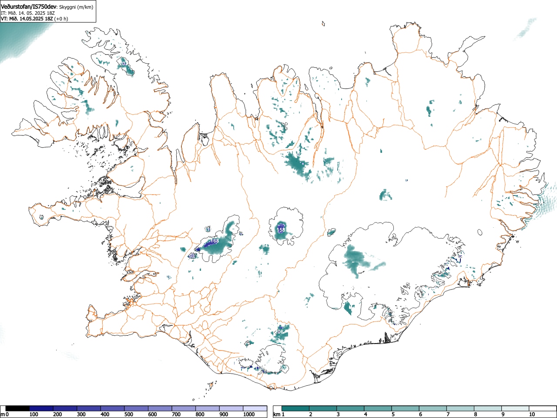557x418 pixels.
Task: Pick the 700–800 m lavender legend segment
Action: click(184, 408)
